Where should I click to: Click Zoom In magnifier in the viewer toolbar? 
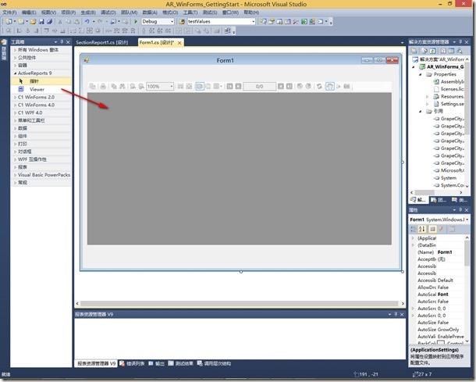(141, 87)
